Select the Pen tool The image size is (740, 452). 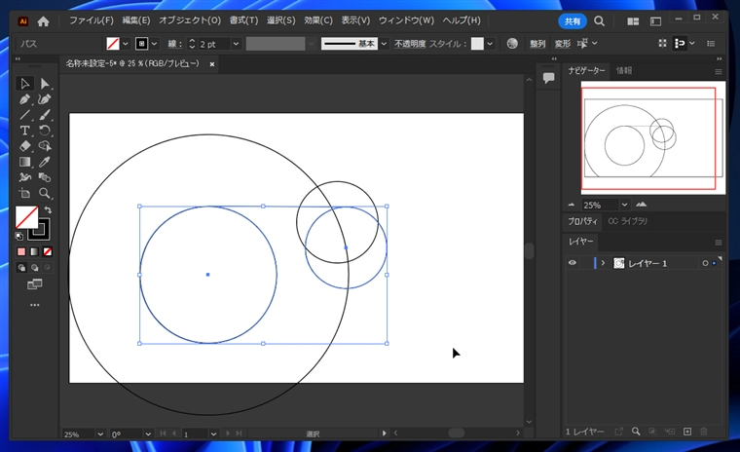[x=24, y=99]
